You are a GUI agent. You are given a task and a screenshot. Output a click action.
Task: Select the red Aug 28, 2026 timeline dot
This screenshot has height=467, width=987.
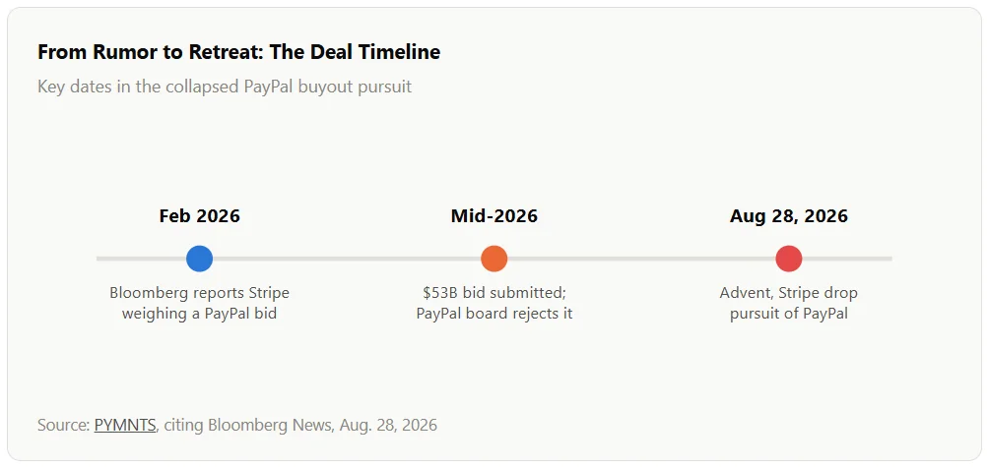(x=789, y=259)
